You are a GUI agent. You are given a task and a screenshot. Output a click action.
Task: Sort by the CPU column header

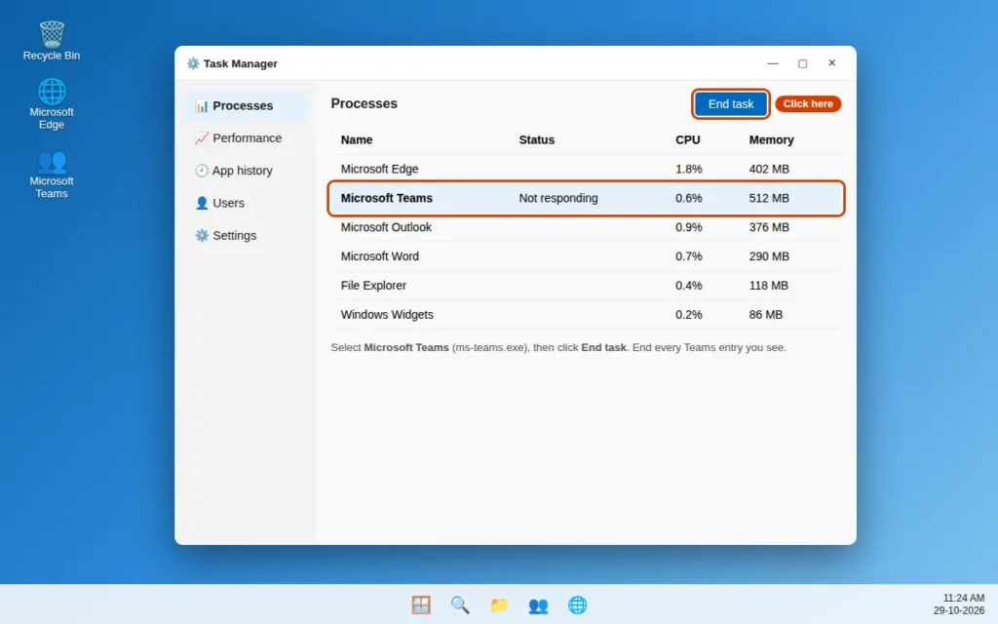tap(687, 140)
